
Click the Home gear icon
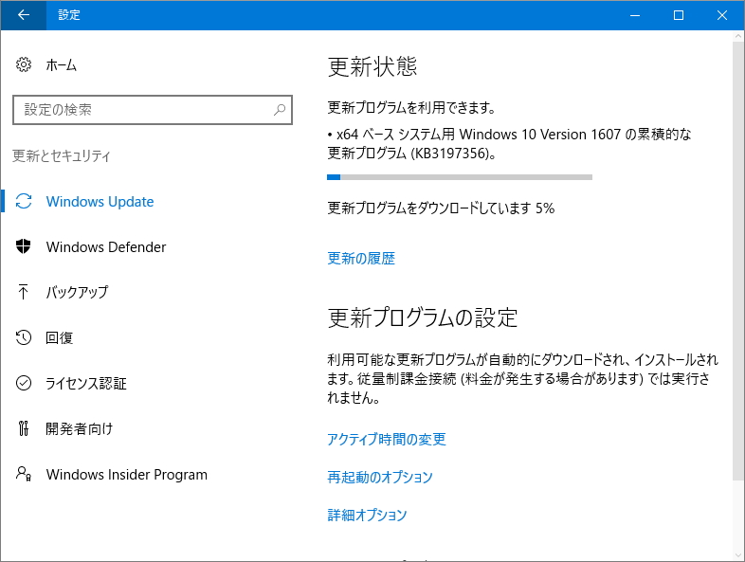(x=24, y=64)
